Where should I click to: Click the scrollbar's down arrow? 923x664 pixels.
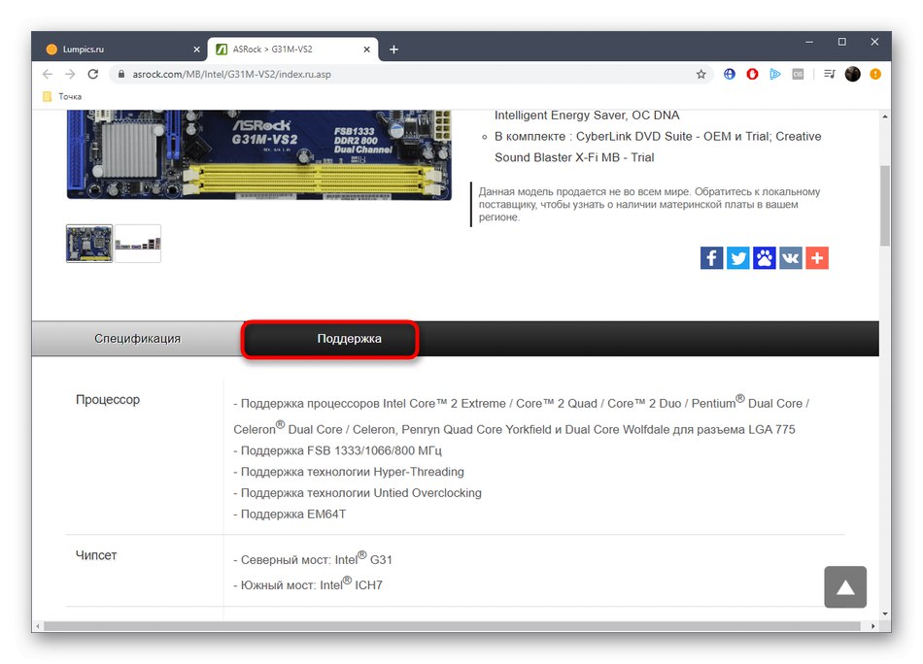885,614
